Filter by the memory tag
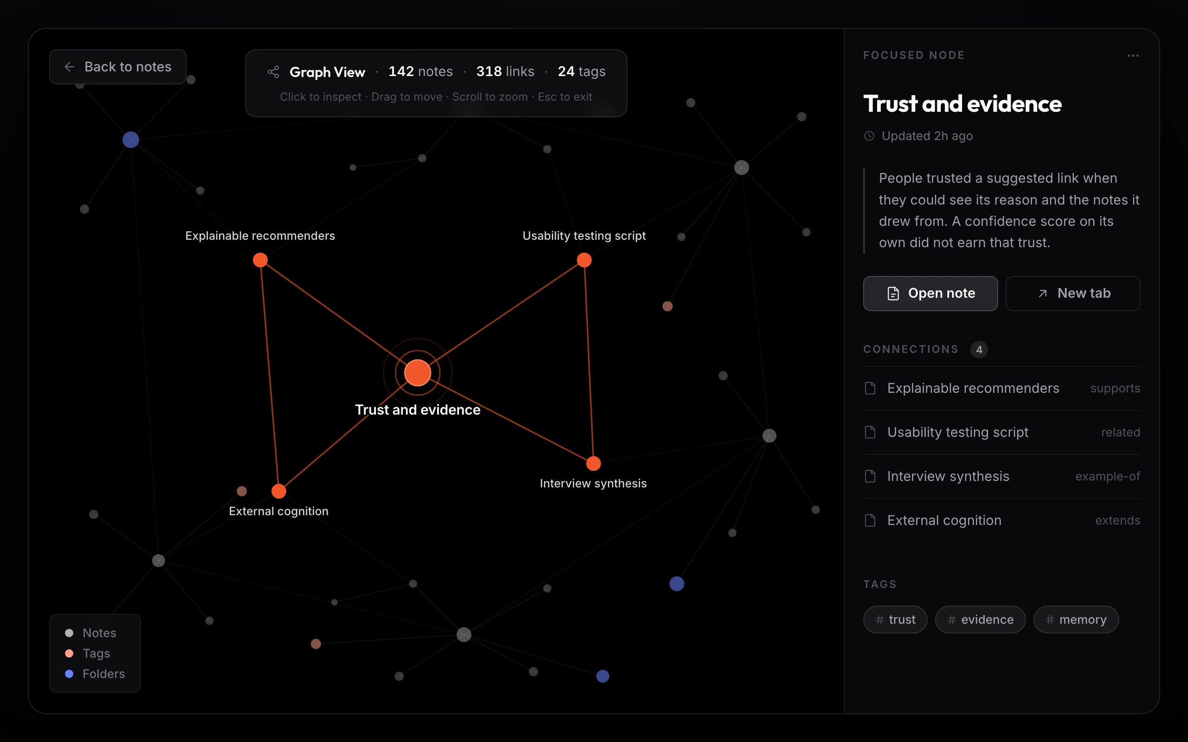The width and height of the screenshot is (1188, 742). (1076, 620)
